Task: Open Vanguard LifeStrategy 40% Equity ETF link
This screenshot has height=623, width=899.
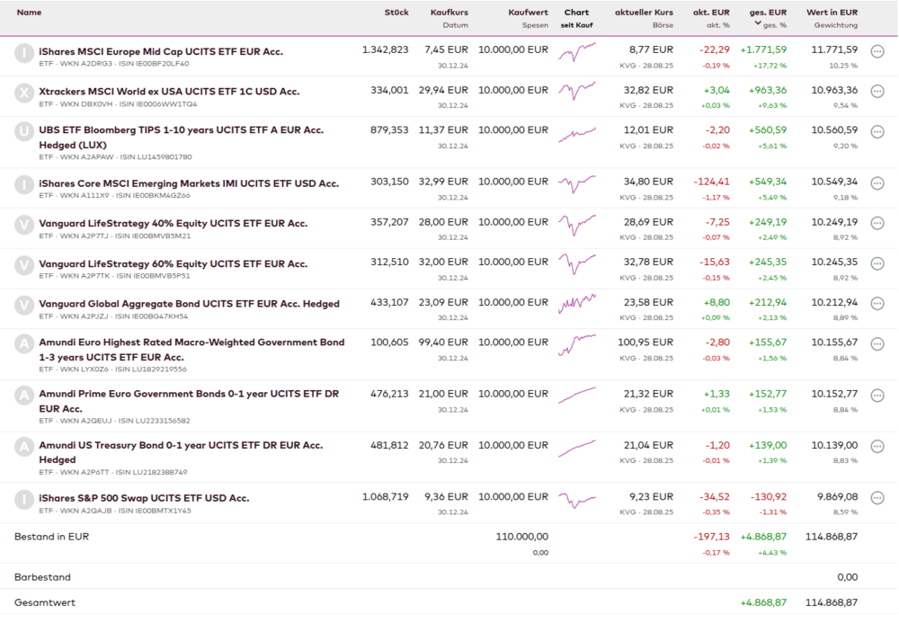Action: tap(174, 224)
